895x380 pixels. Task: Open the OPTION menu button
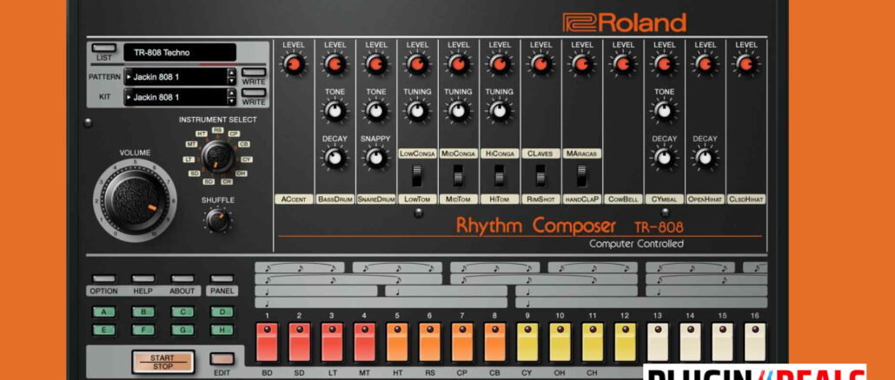coord(104,278)
